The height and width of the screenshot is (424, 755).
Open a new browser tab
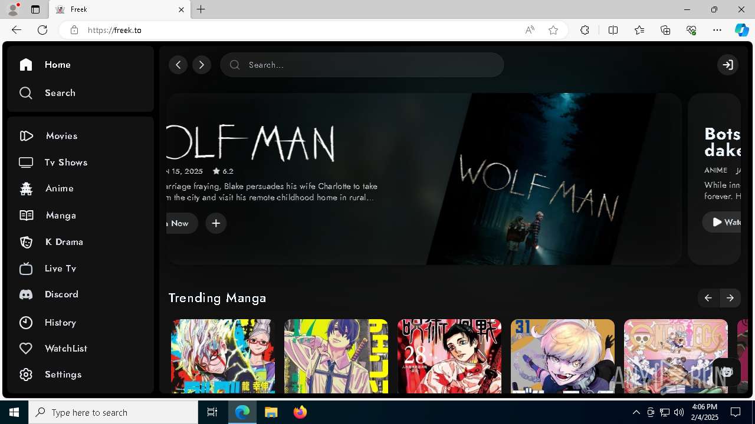(201, 9)
